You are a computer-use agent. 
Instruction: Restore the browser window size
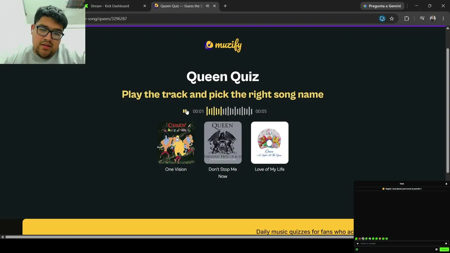click(430, 6)
